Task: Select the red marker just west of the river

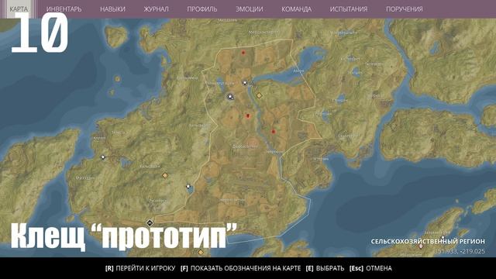Action: click(x=248, y=116)
